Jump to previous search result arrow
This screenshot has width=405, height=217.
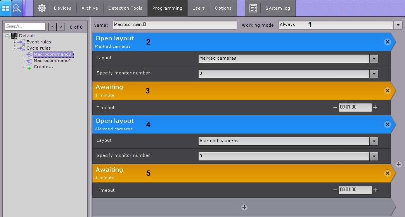(x=52, y=27)
